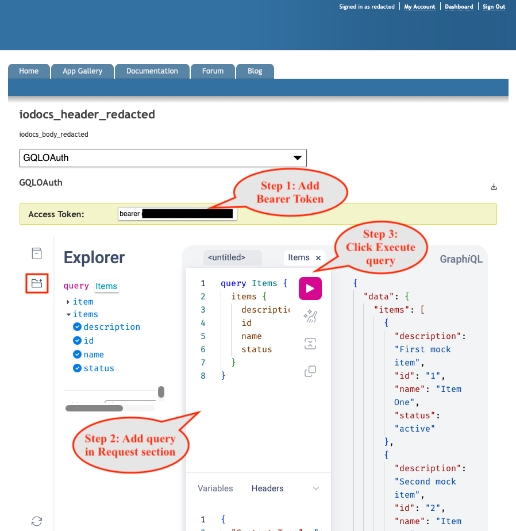Open the documentation explorer sidebar icon

[x=37, y=253]
